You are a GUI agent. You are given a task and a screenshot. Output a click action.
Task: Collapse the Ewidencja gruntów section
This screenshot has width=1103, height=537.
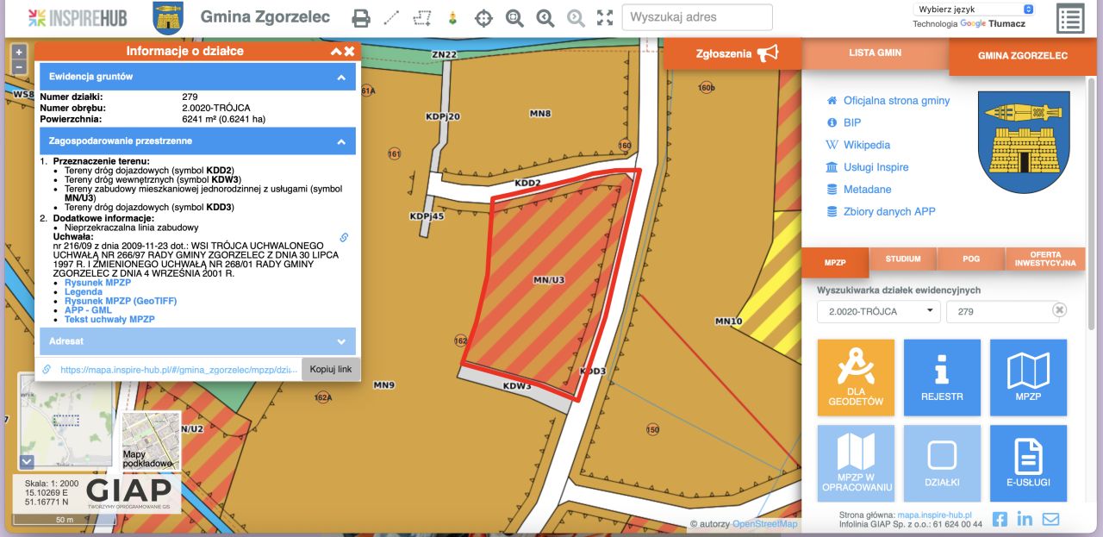[x=197, y=77]
